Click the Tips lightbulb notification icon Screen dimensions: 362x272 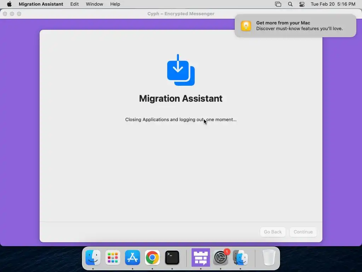(246, 26)
